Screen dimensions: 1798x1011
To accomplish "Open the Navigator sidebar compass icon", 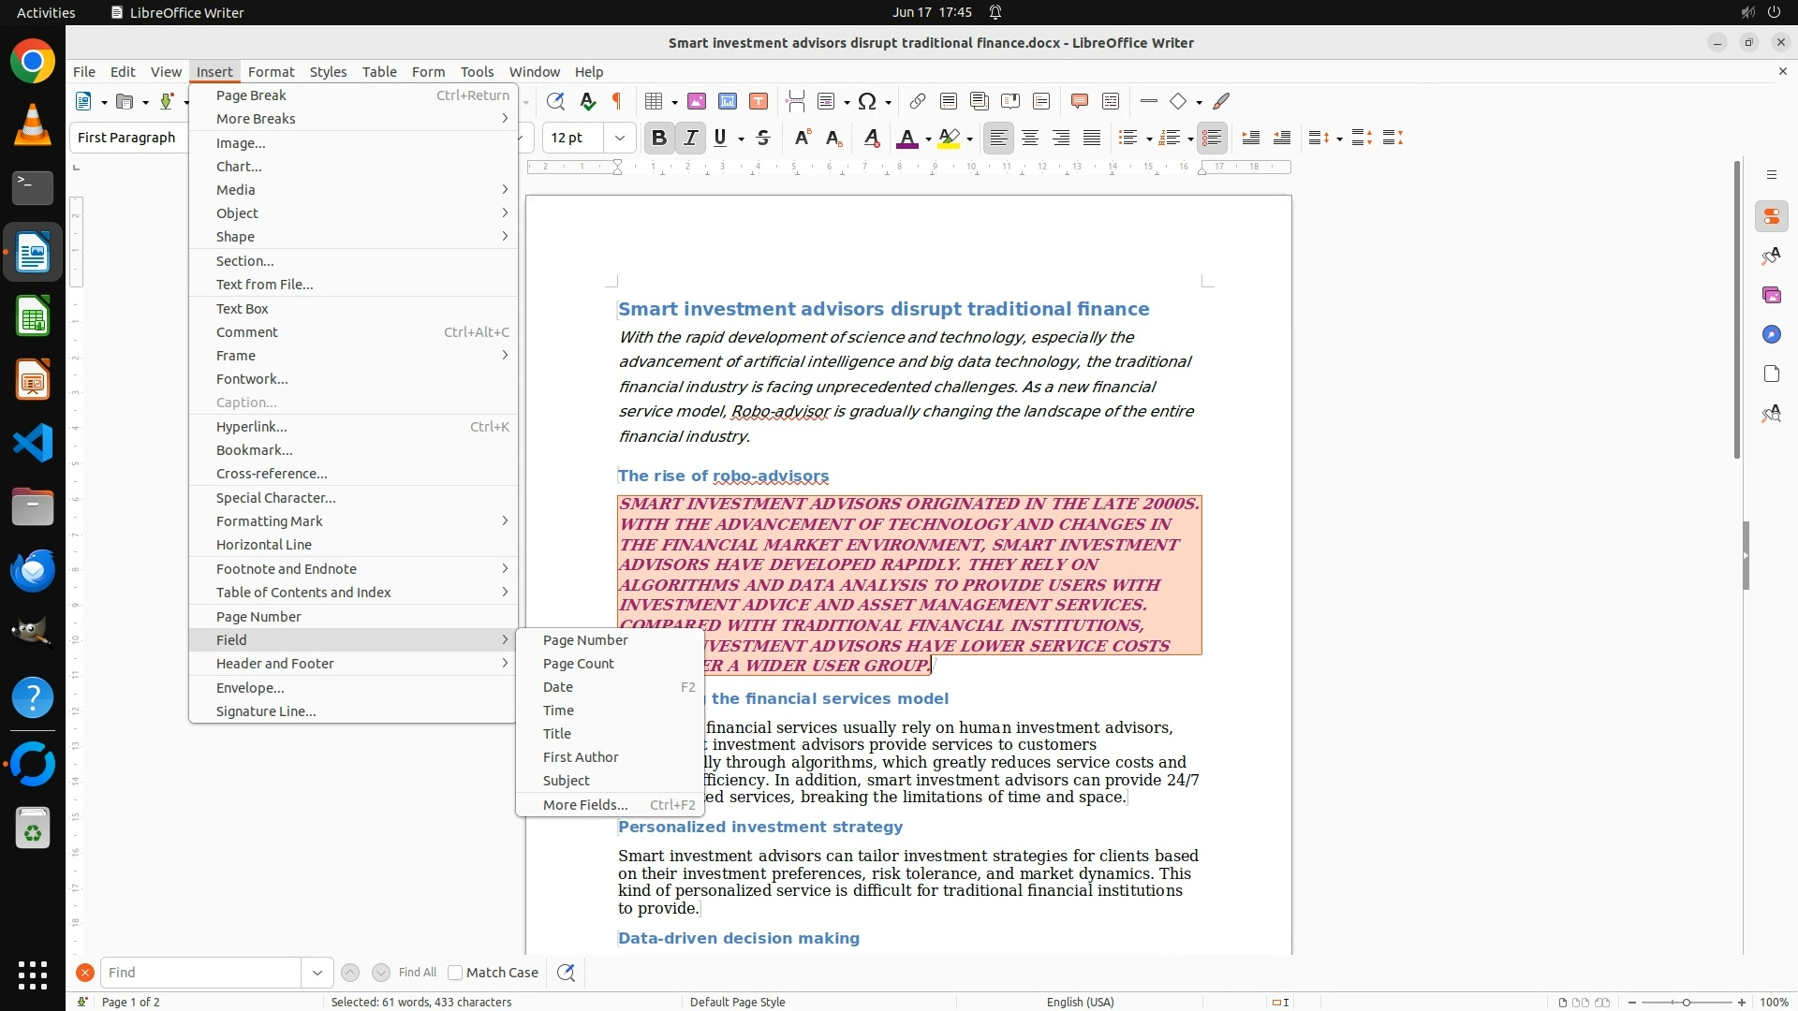I will click(1771, 334).
